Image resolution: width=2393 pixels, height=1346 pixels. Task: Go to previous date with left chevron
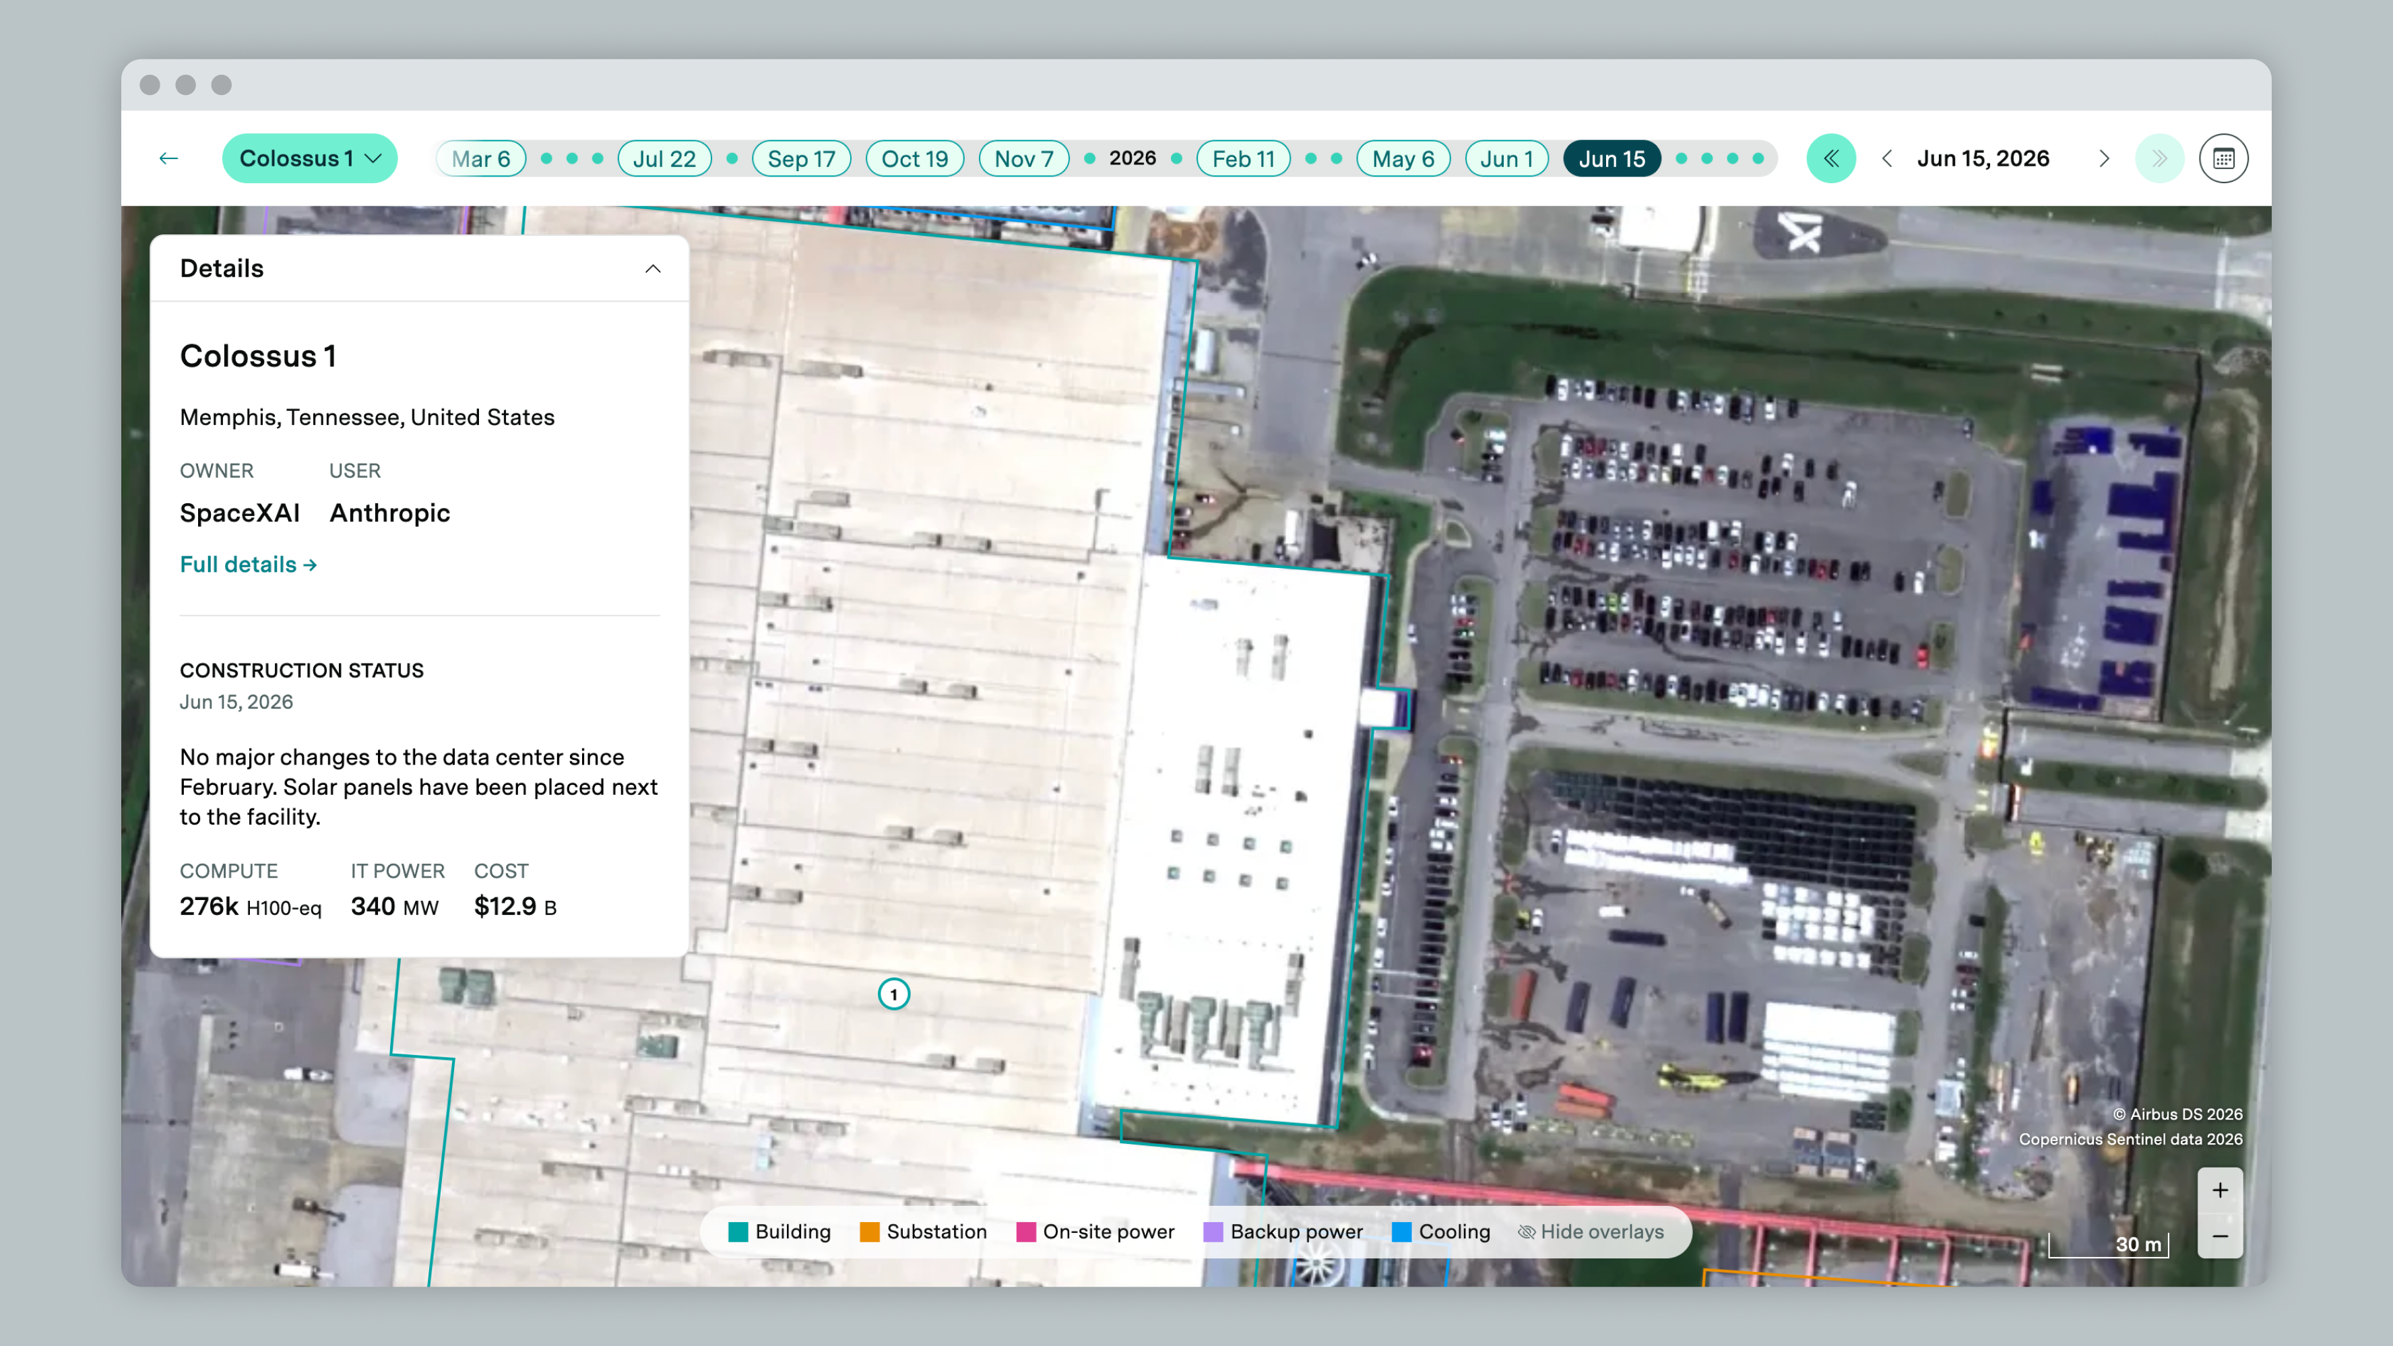click(1887, 159)
